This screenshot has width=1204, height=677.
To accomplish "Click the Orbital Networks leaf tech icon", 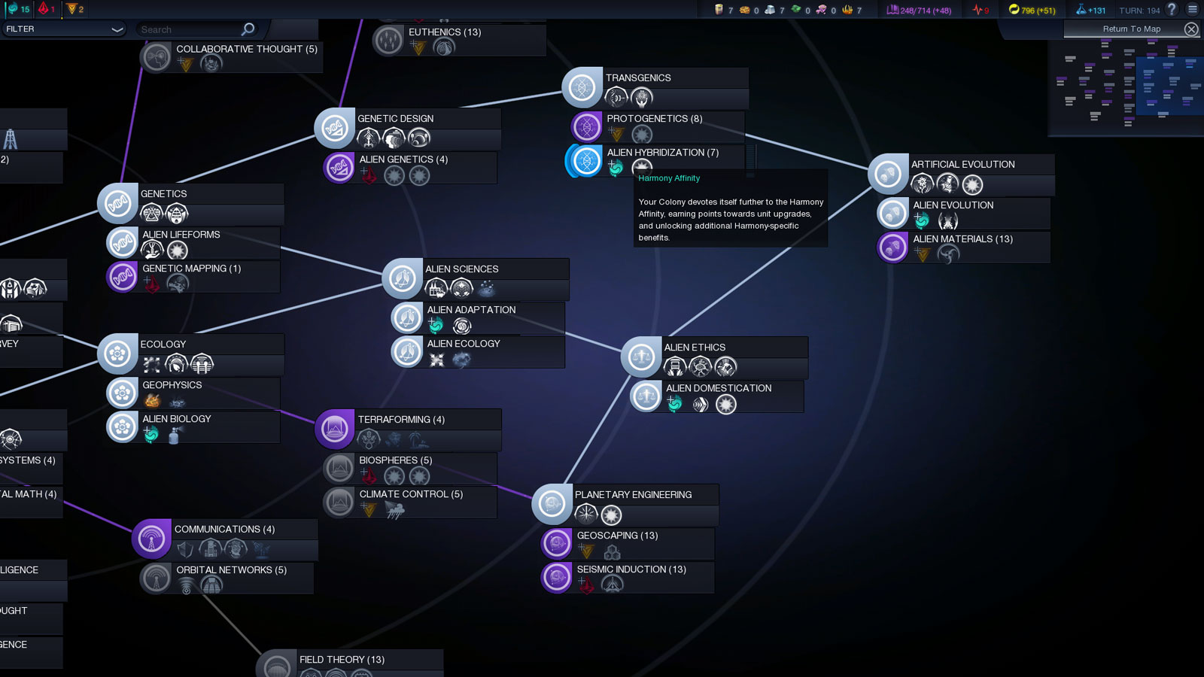I will click(x=156, y=578).
